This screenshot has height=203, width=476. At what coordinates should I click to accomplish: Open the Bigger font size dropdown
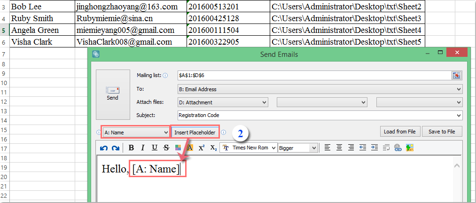[297, 148]
